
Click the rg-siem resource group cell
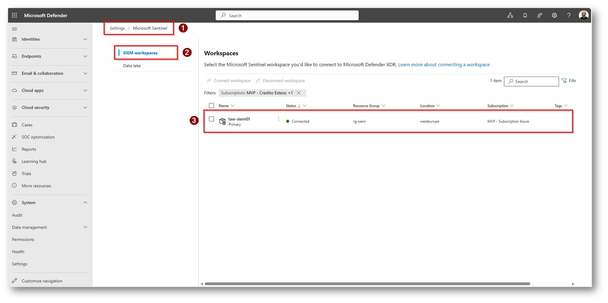[359, 121]
